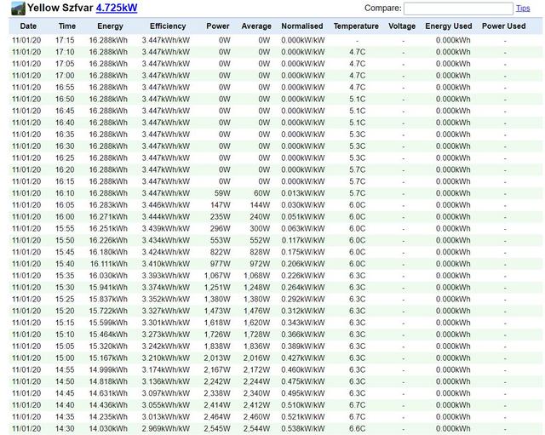Click the Average column header
The width and height of the screenshot is (545, 435).
[256, 26]
